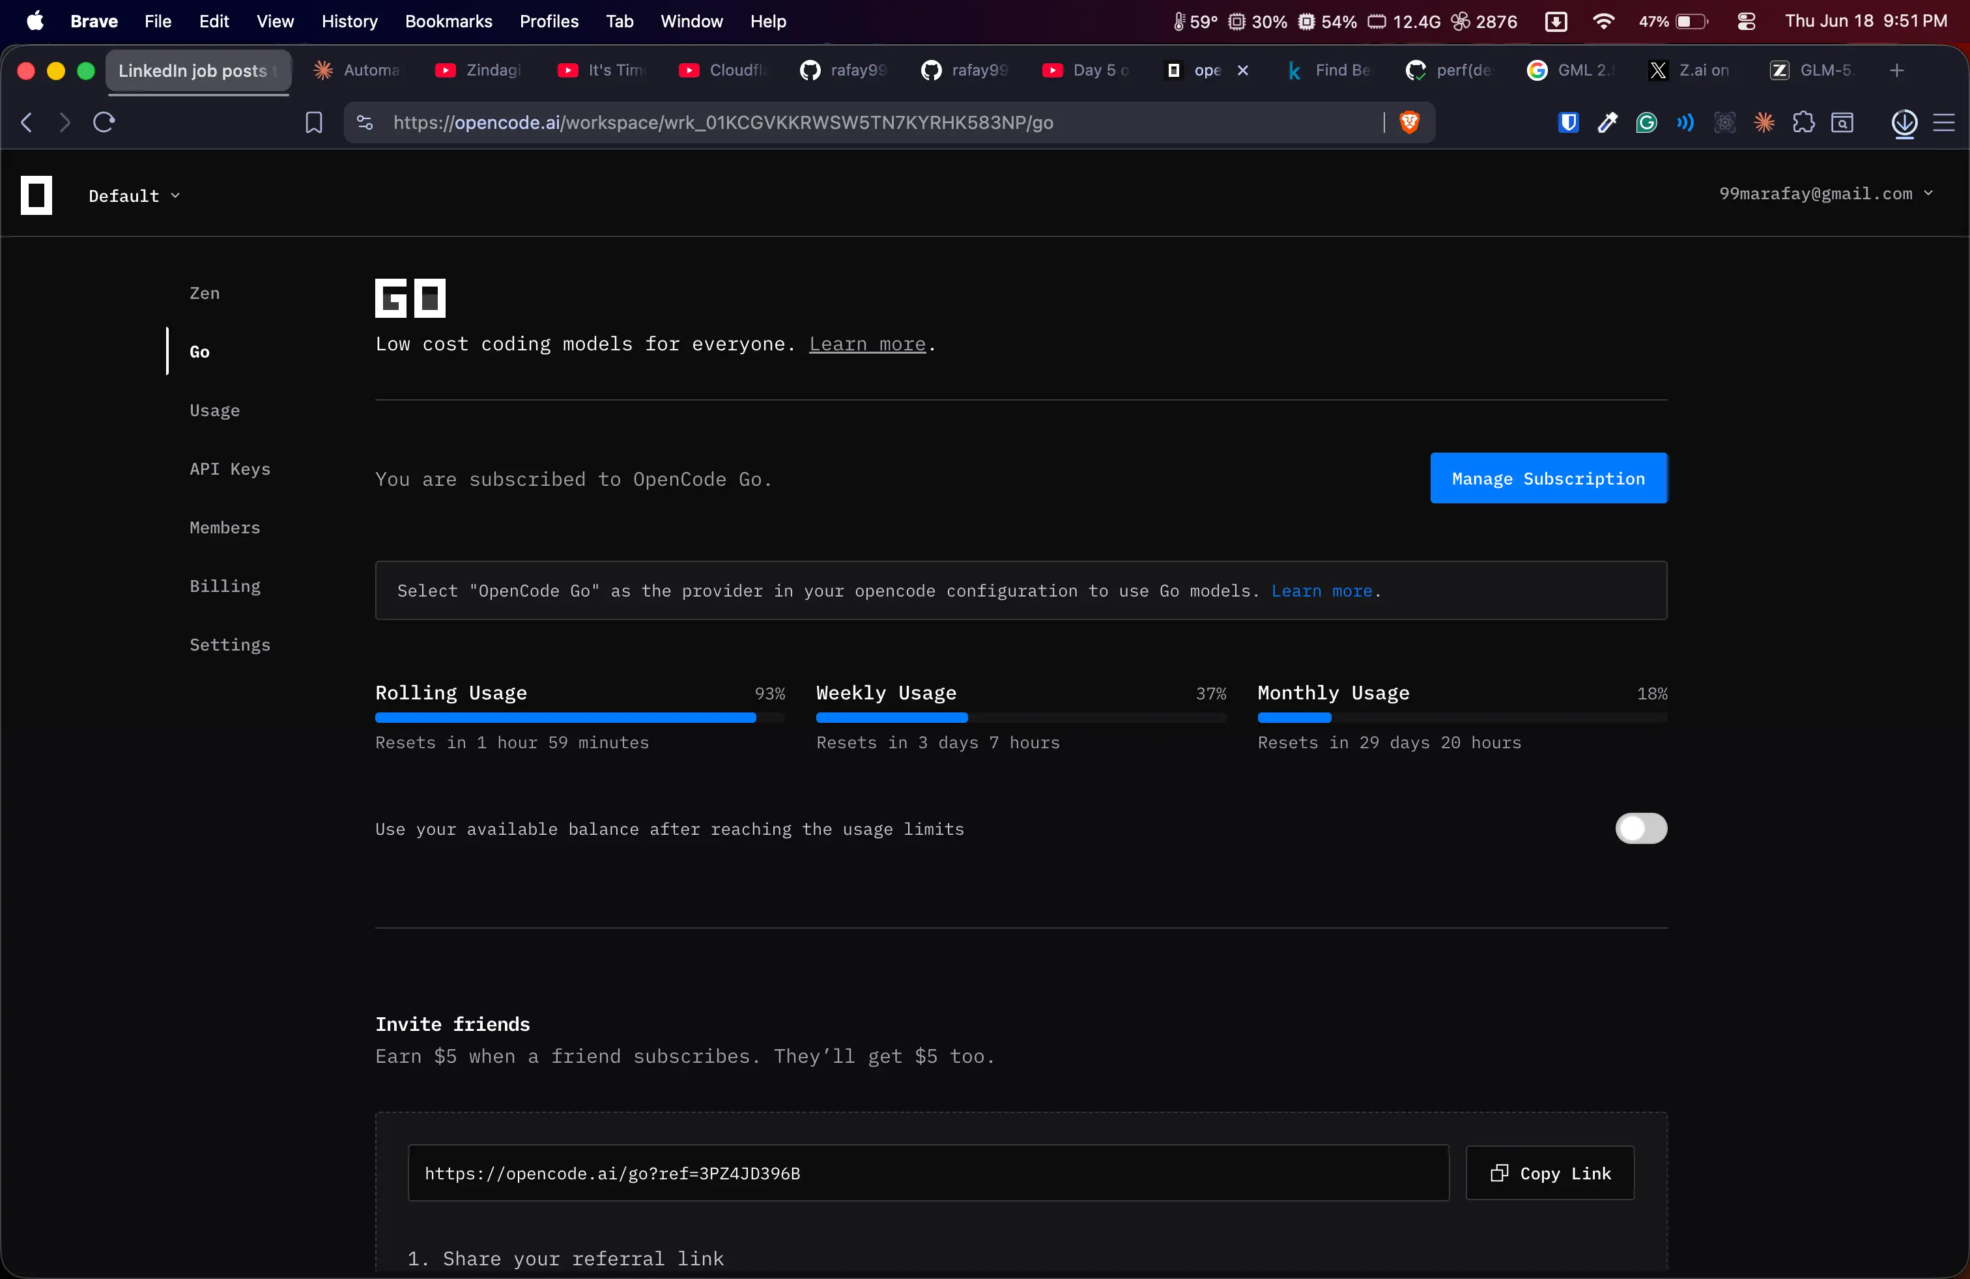Viewport: 1970px width, 1279px height.
Task: Click the referral link text field
Action: pos(928,1173)
